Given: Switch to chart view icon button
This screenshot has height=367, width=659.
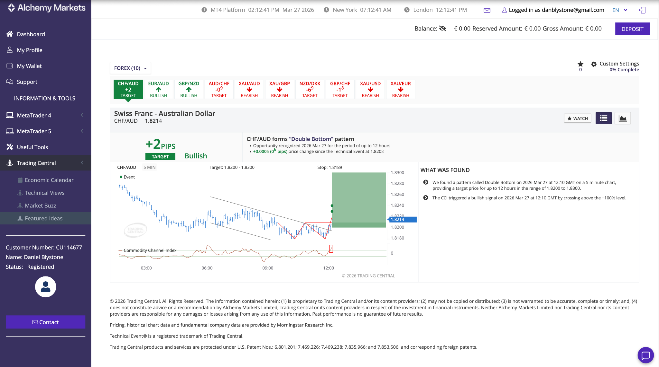Looking at the screenshot, I should [x=622, y=118].
